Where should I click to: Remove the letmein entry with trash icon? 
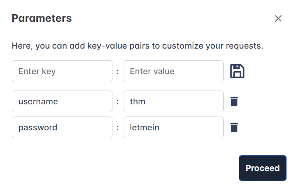coord(234,127)
